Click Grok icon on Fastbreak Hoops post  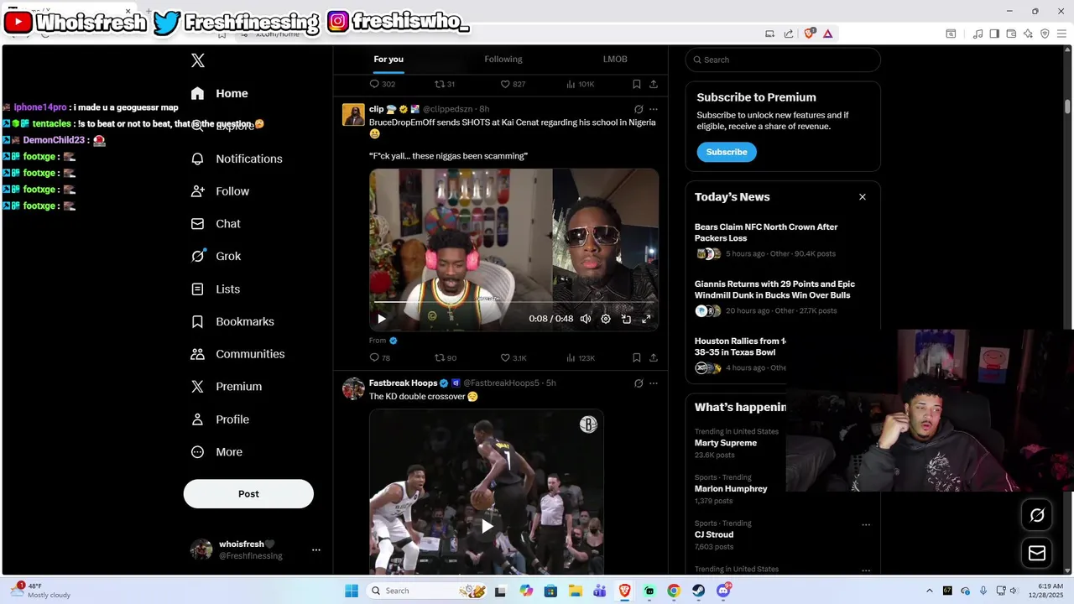[639, 383]
